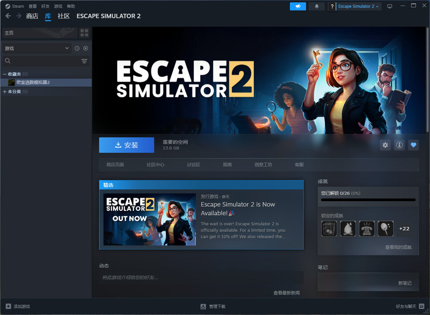Screen dimensions: 430x315
Task: Open the notifications bell
Action: pos(317,6)
